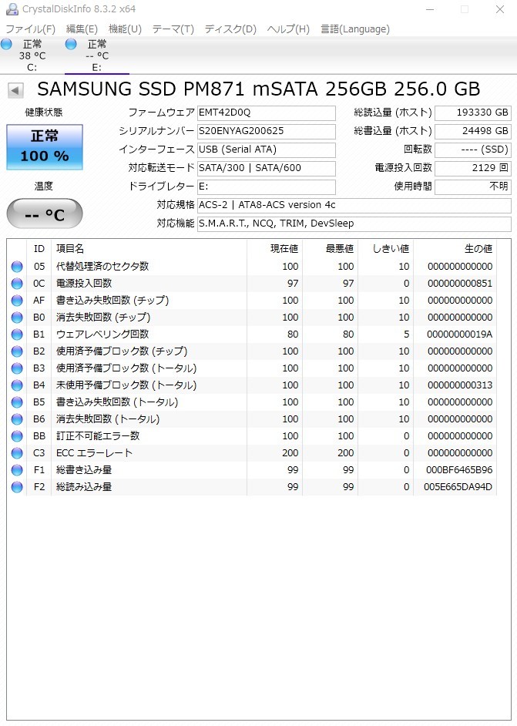The height and width of the screenshot is (726, 517).
Task: Open the ディスク(D) menu
Action: coord(230,29)
